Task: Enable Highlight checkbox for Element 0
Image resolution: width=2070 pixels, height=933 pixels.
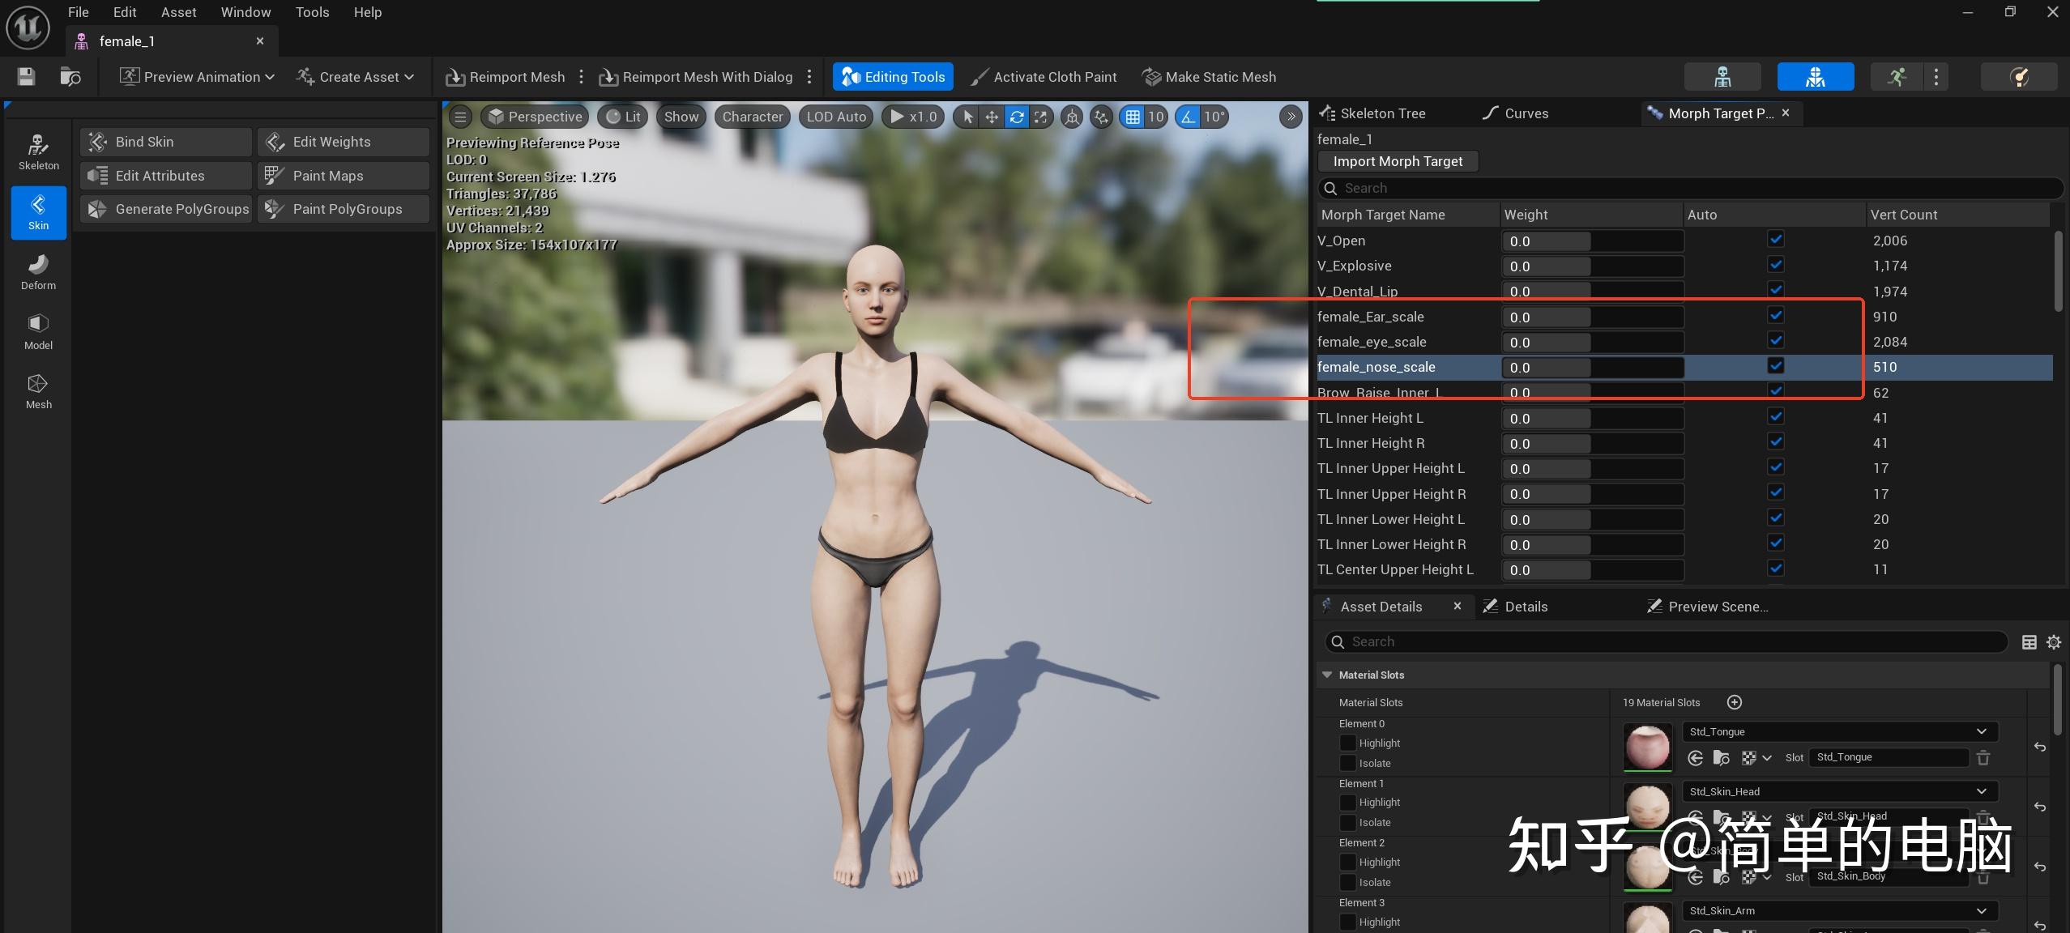Action: 1347,743
